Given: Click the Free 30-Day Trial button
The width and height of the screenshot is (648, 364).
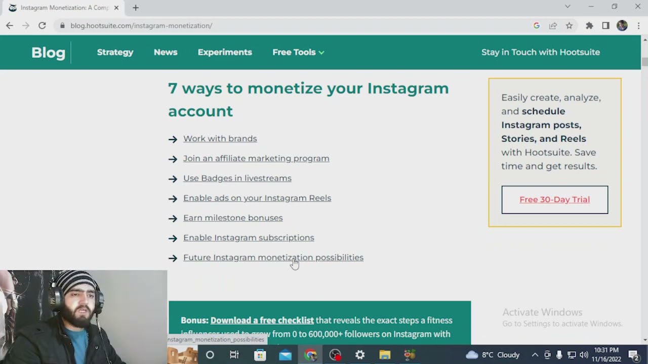Looking at the screenshot, I should (x=554, y=200).
